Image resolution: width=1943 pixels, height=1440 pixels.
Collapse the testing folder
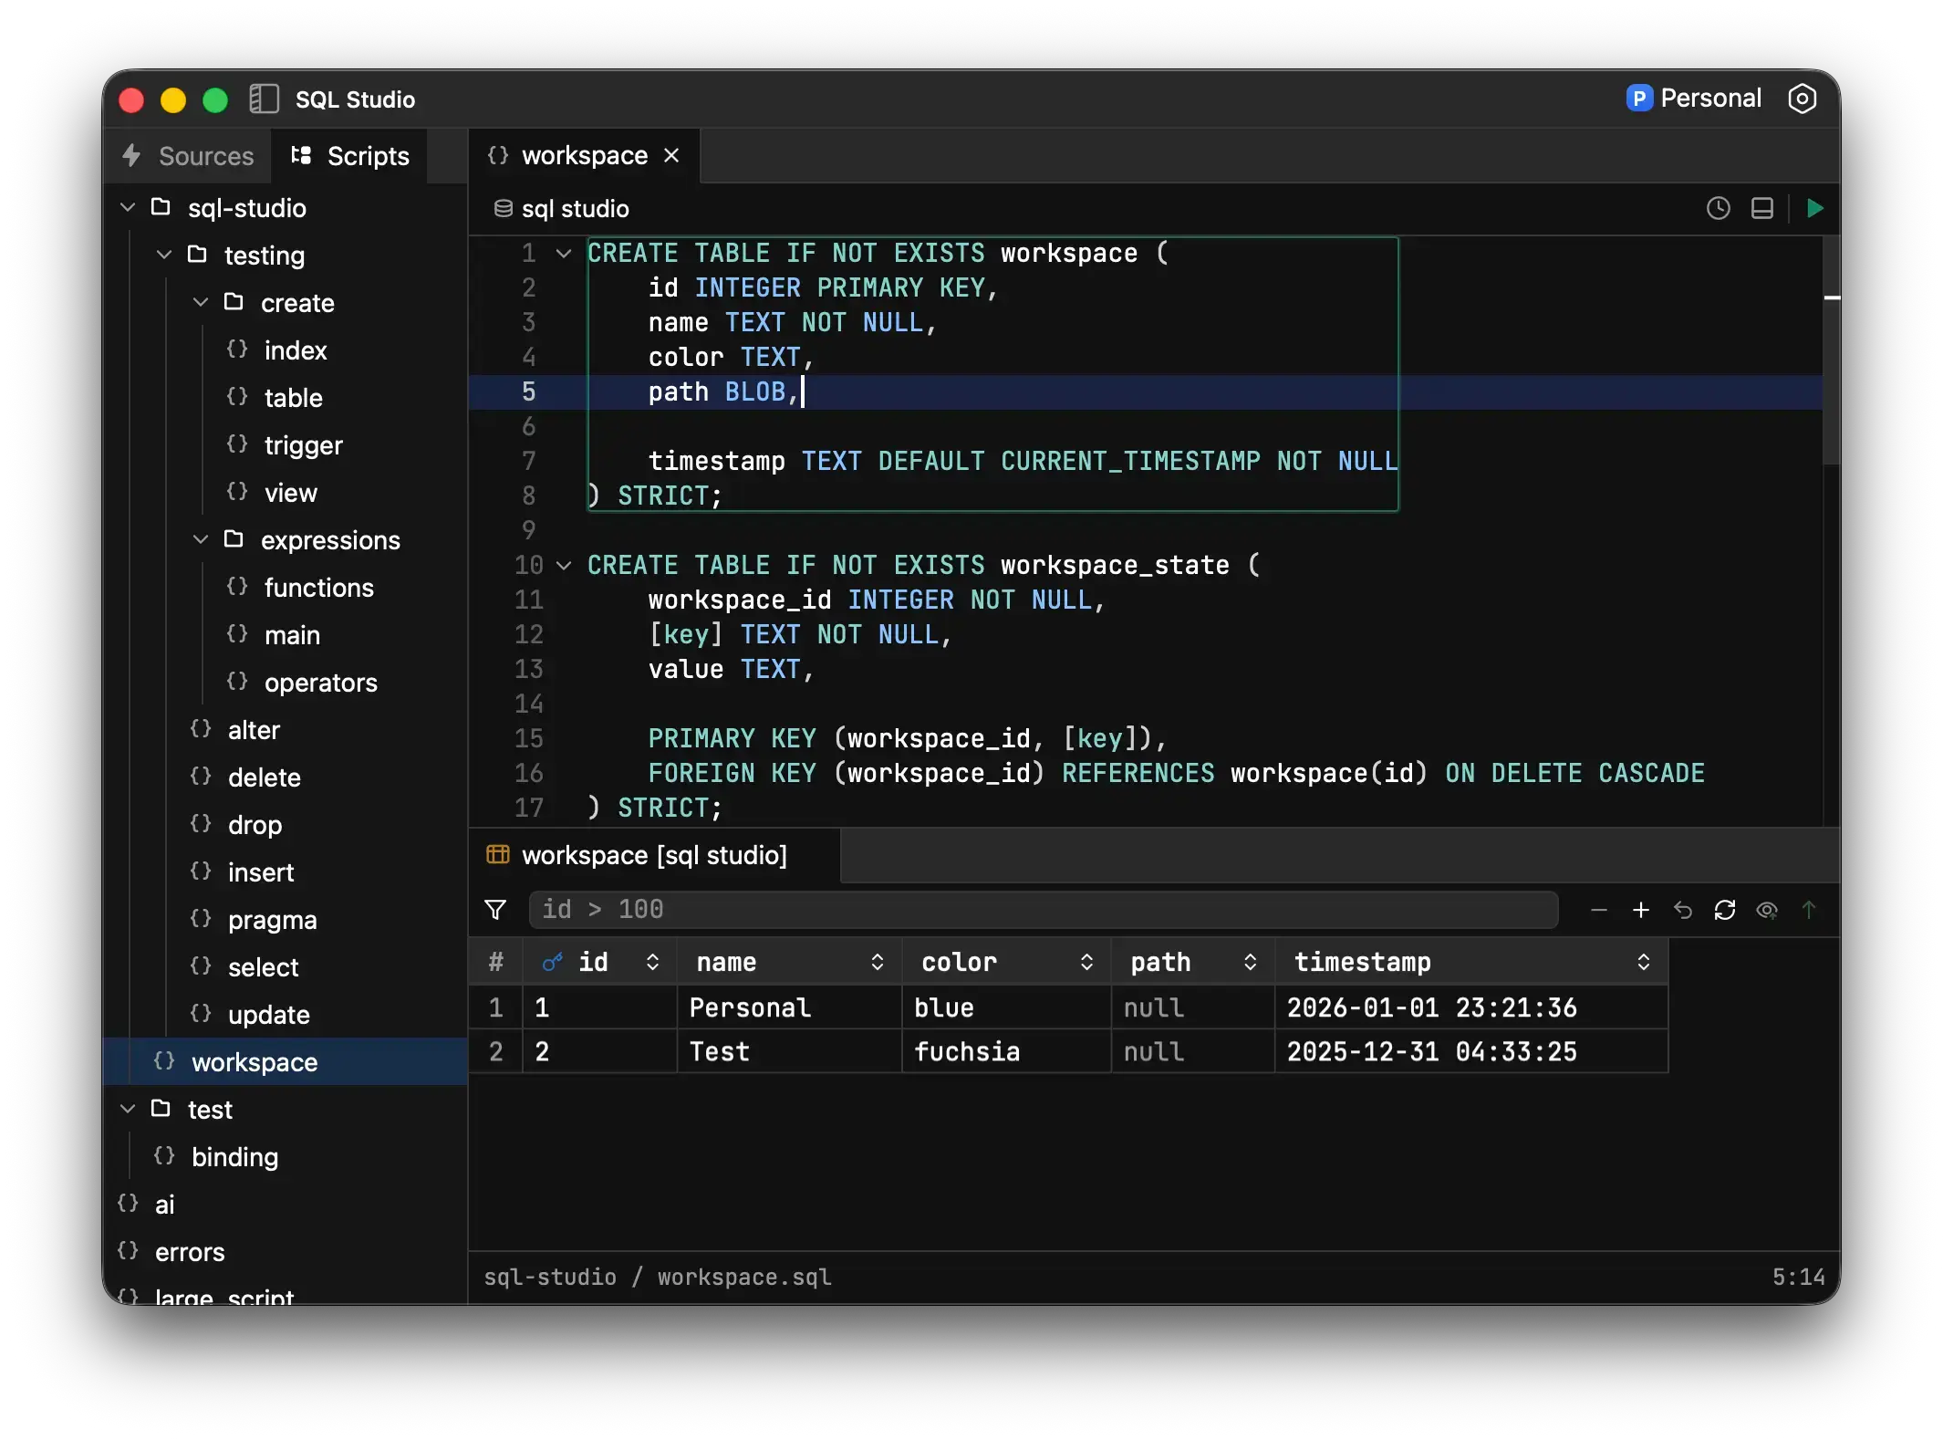click(x=164, y=255)
